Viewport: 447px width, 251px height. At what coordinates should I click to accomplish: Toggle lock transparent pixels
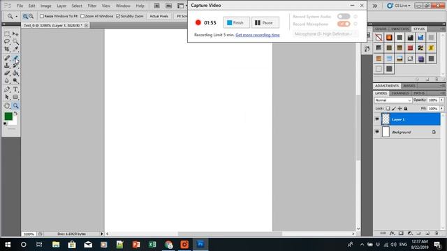tap(388, 109)
